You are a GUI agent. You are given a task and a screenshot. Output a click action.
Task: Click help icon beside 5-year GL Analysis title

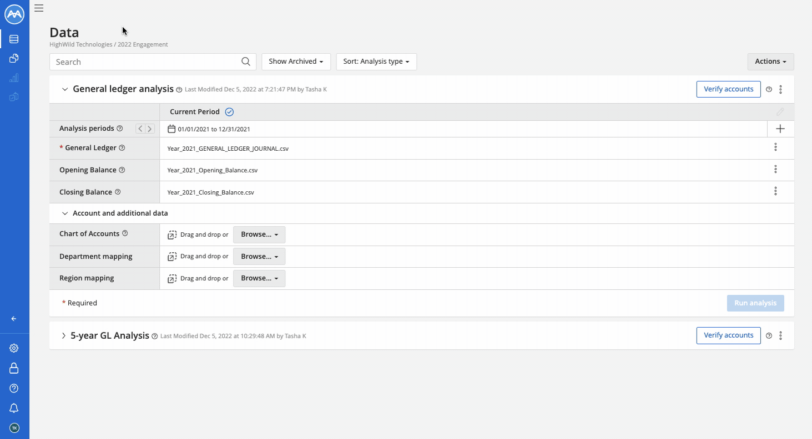(x=155, y=336)
